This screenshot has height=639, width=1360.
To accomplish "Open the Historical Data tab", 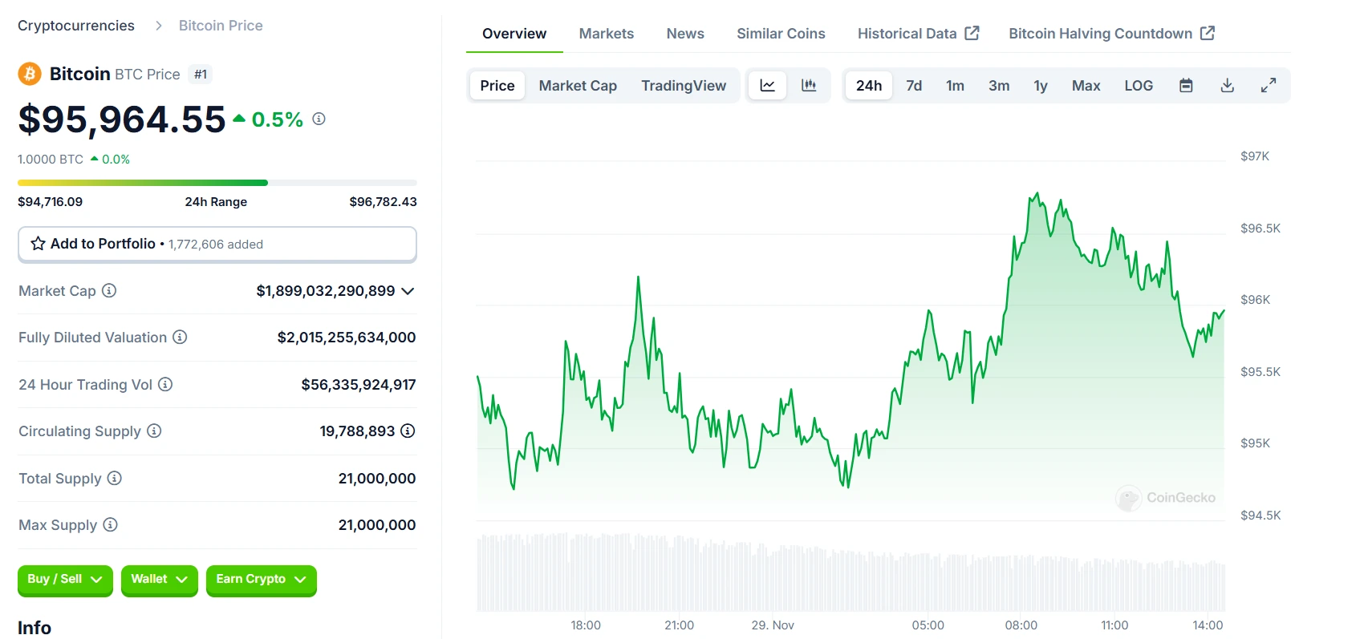I will [918, 34].
